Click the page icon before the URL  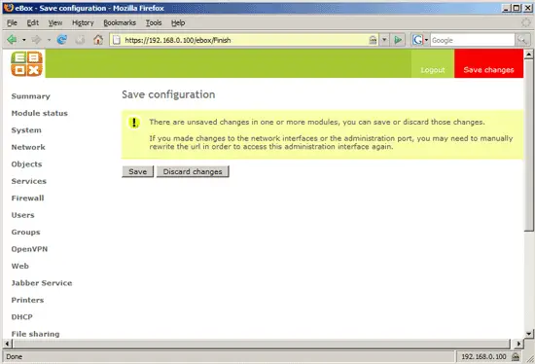117,40
